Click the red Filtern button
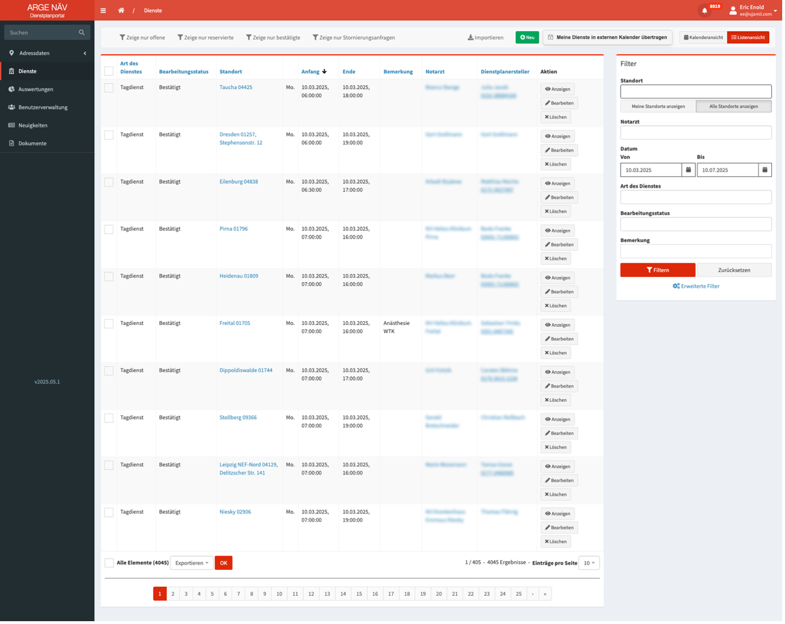The width and height of the screenshot is (785, 624). pos(657,270)
